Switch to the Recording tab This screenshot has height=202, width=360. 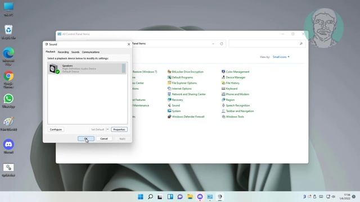[x=63, y=52]
